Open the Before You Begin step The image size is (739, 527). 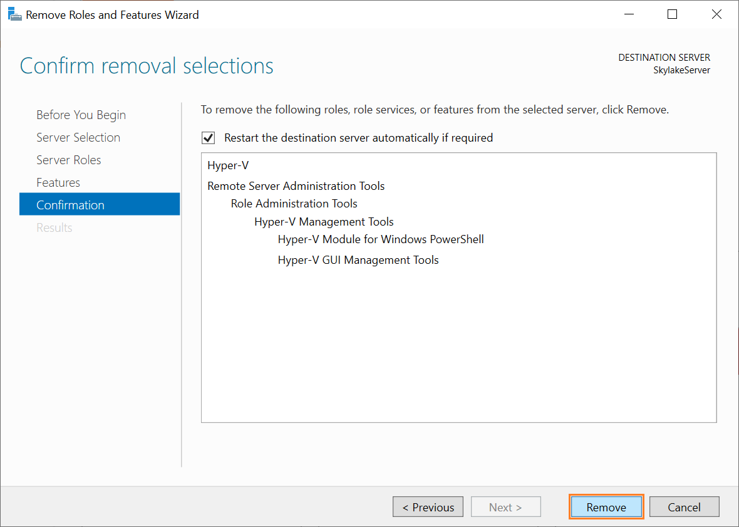(81, 115)
